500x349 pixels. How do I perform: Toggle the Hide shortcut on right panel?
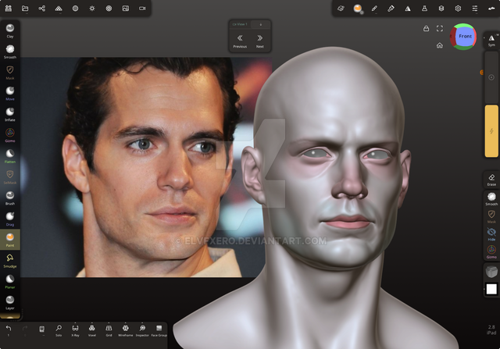[x=491, y=234]
